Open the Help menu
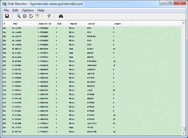This screenshot has width=188, height=138. [41, 10]
